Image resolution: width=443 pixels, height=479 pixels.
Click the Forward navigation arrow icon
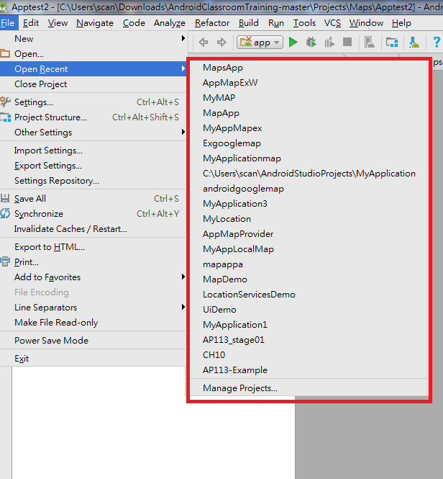(221, 42)
